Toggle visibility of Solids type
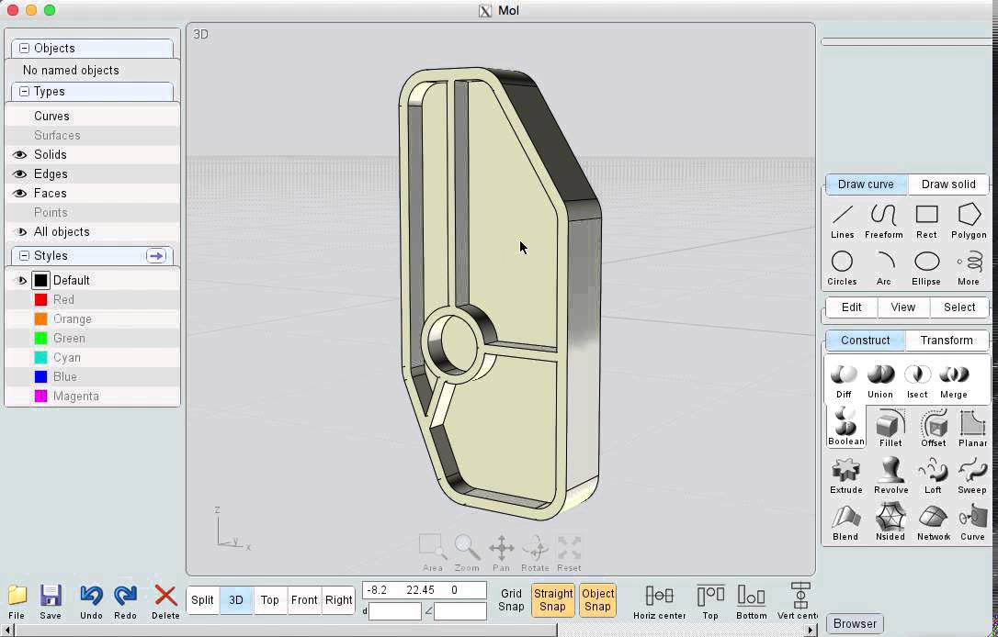Image resolution: width=998 pixels, height=637 pixels. pos(19,155)
